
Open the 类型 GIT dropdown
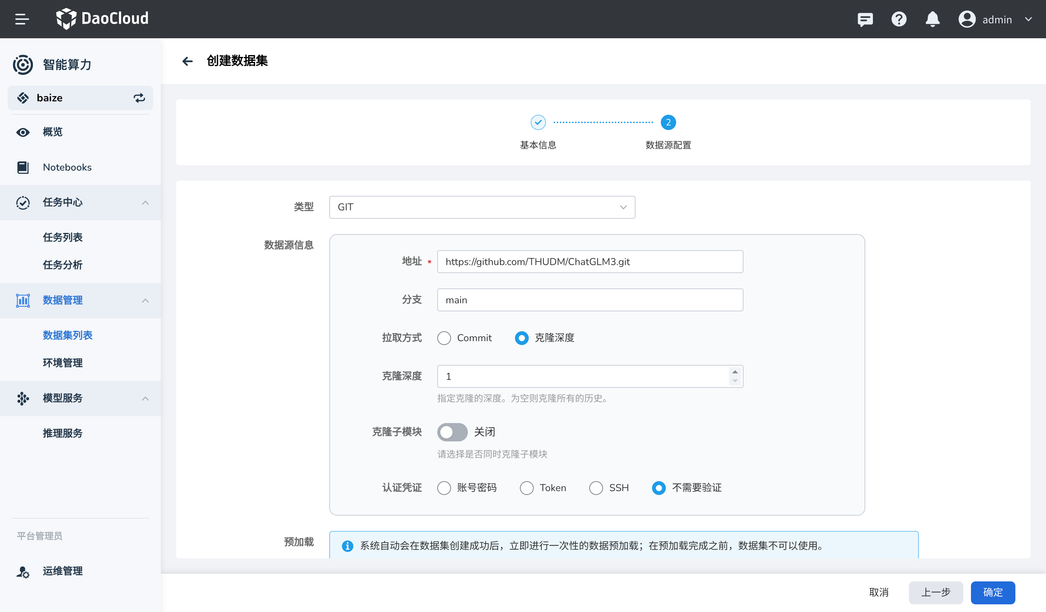(x=482, y=207)
